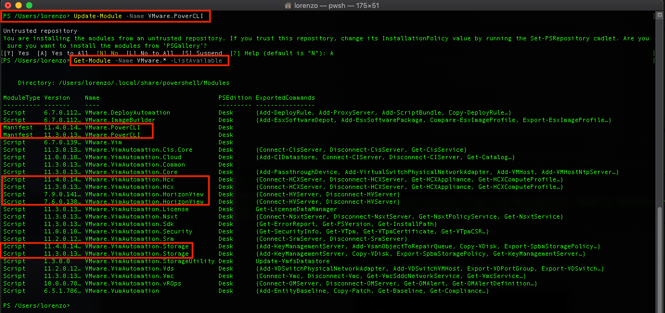Select 'VMware.VimAutomation.Storage' in the 11.4.0.14 row
This screenshot has width=665, height=313.
[137, 246]
